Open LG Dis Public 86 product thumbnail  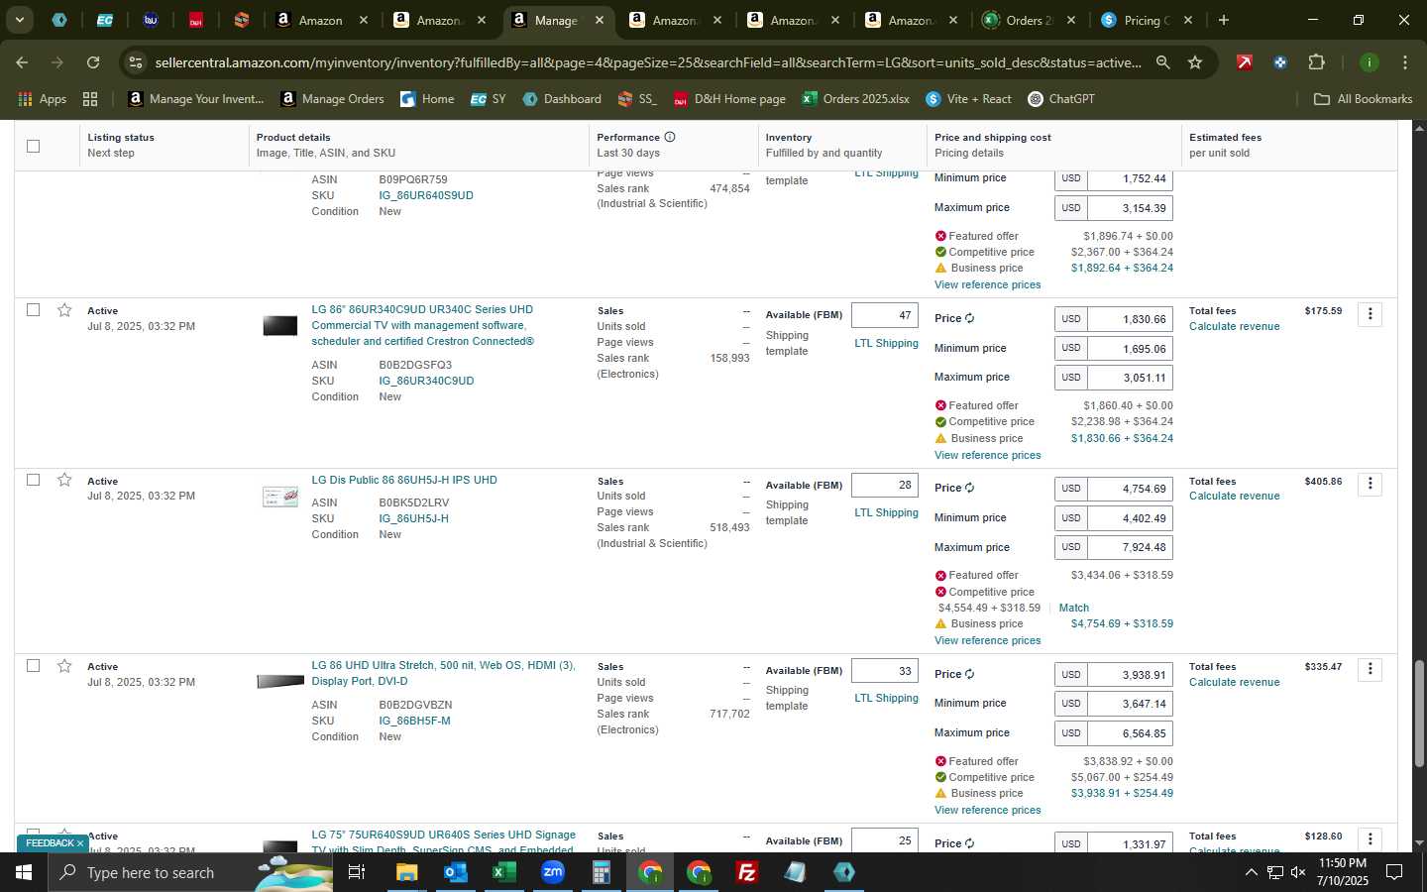click(x=280, y=497)
